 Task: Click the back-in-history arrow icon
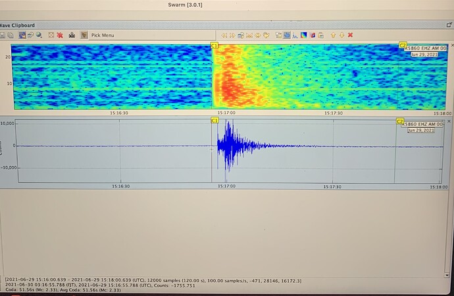click(266, 36)
